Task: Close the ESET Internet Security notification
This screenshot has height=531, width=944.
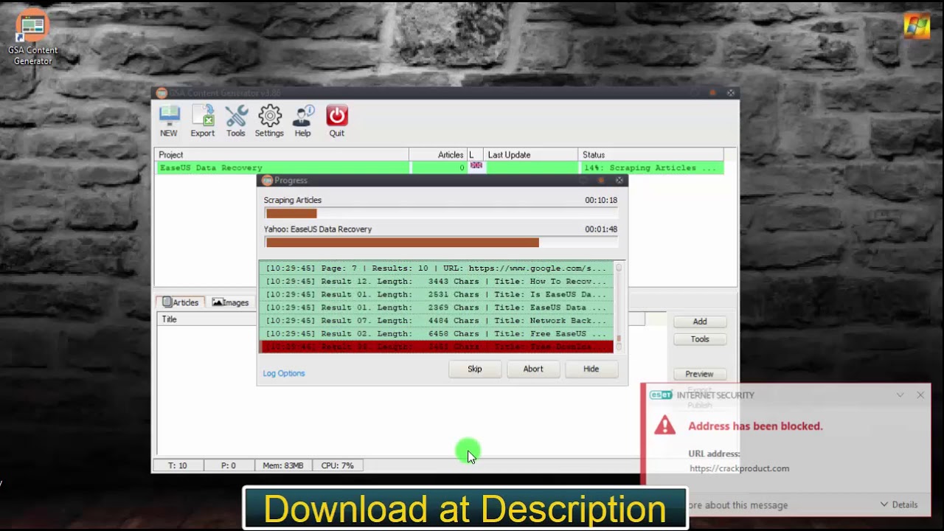Action: pos(920,395)
